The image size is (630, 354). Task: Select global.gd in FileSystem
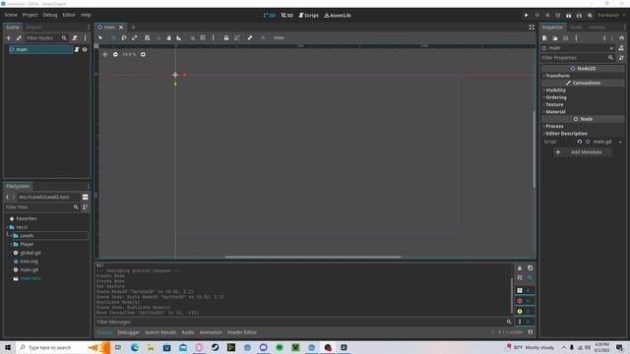click(x=31, y=253)
